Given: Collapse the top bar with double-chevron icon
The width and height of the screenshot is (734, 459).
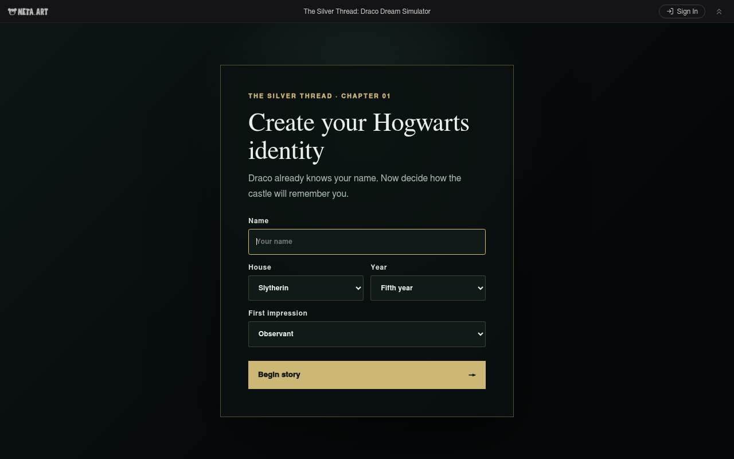Looking at the screenshot, I should click(x=719, y=11).
